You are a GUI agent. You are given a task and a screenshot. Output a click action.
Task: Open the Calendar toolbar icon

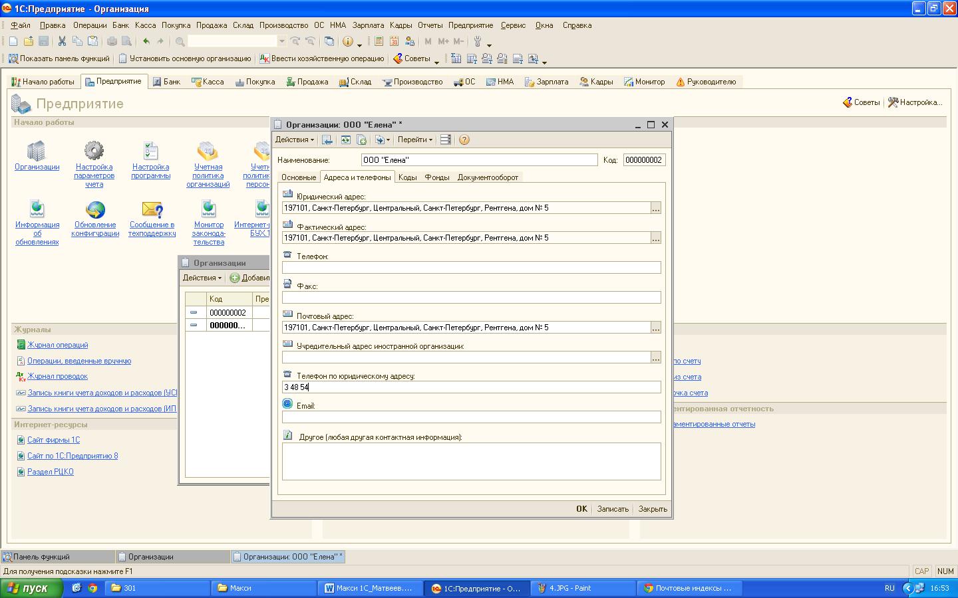[394, 41]
